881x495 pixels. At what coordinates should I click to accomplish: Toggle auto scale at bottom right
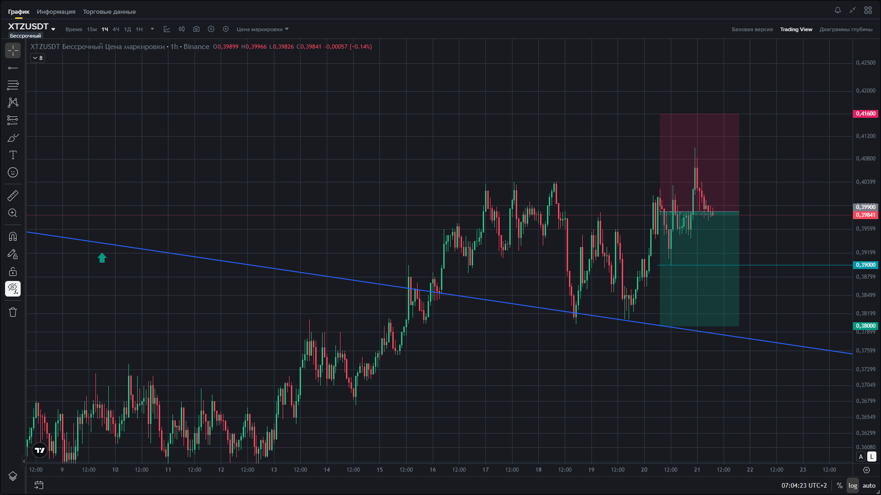(x=869, y=485)
